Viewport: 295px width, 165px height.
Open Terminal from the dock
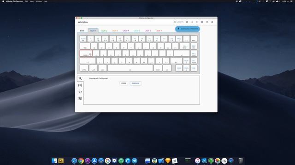(188, 161)
